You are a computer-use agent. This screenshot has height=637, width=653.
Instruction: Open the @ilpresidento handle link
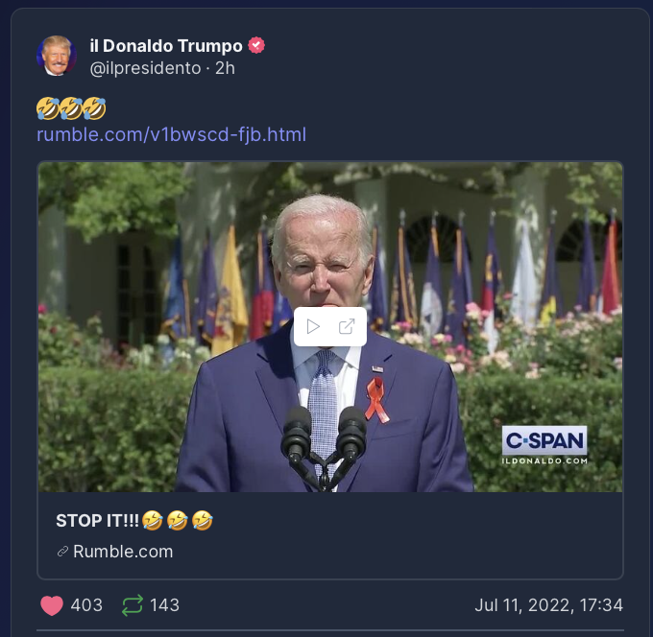click(x=145, y=68)
